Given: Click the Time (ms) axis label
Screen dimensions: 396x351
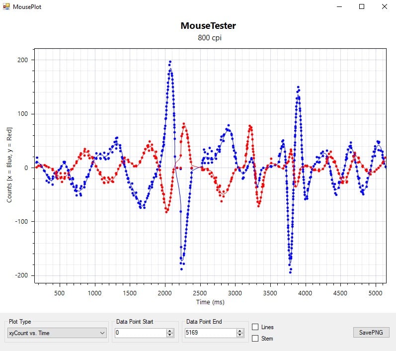Looking at the screenshot, I should [x=209, y=302].
